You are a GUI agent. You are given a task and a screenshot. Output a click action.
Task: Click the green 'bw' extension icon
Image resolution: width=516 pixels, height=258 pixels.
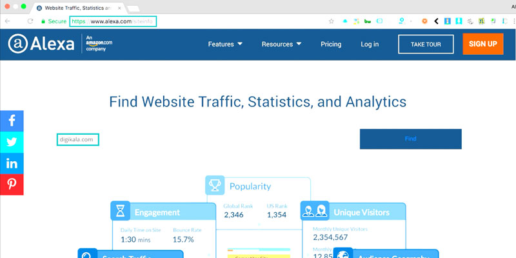368,21
